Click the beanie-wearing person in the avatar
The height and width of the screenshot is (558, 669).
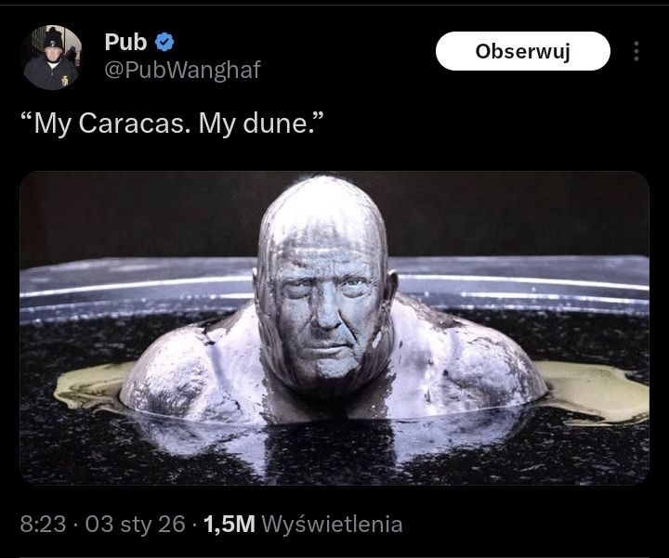pyautogui.click(x=53, y=58)
